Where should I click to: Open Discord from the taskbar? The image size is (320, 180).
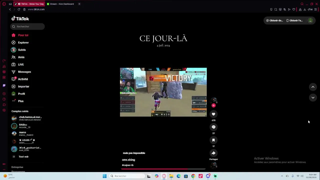(208, 176)
